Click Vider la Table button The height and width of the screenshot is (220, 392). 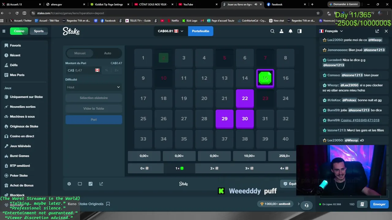(x=94, y=109)
